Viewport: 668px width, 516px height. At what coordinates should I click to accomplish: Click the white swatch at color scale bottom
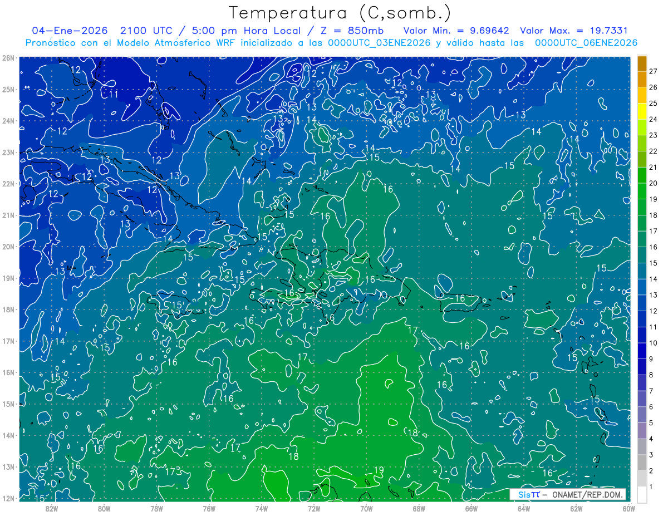point(642,494)
